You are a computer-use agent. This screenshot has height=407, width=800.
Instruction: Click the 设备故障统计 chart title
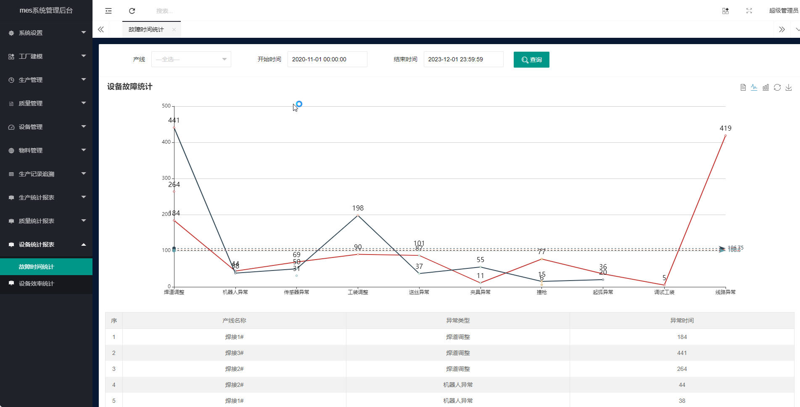click(x=129, y=87)
